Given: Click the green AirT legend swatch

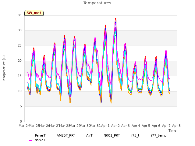Looking at the screenshot, I should point(82,136).
